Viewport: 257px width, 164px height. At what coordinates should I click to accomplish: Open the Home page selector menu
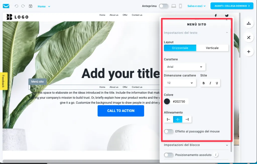44,6
